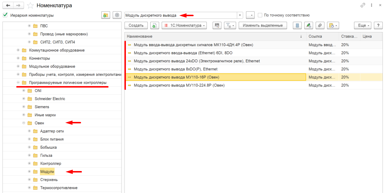Create a new item by copying
384x193 pixels.
coord(155,25)
